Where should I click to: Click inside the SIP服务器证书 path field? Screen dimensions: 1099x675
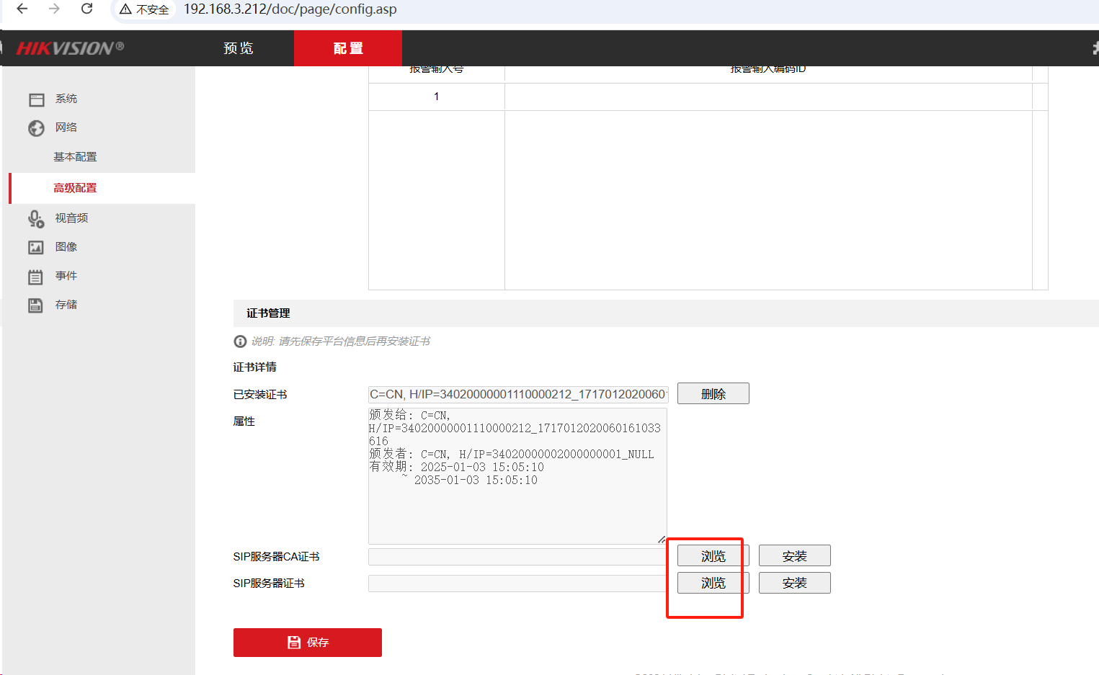(516, 583)
